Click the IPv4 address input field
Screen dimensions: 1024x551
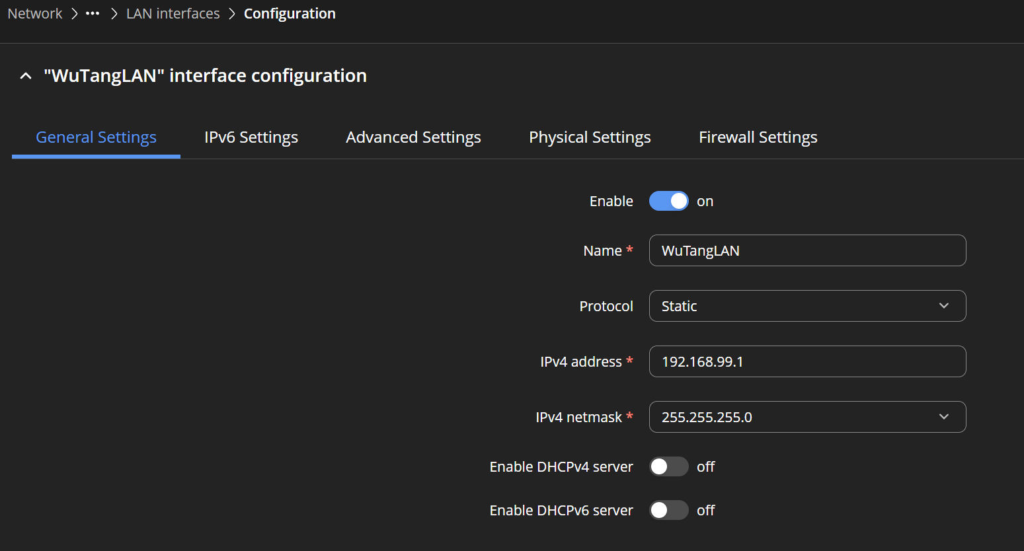click(x=807, y=361)
